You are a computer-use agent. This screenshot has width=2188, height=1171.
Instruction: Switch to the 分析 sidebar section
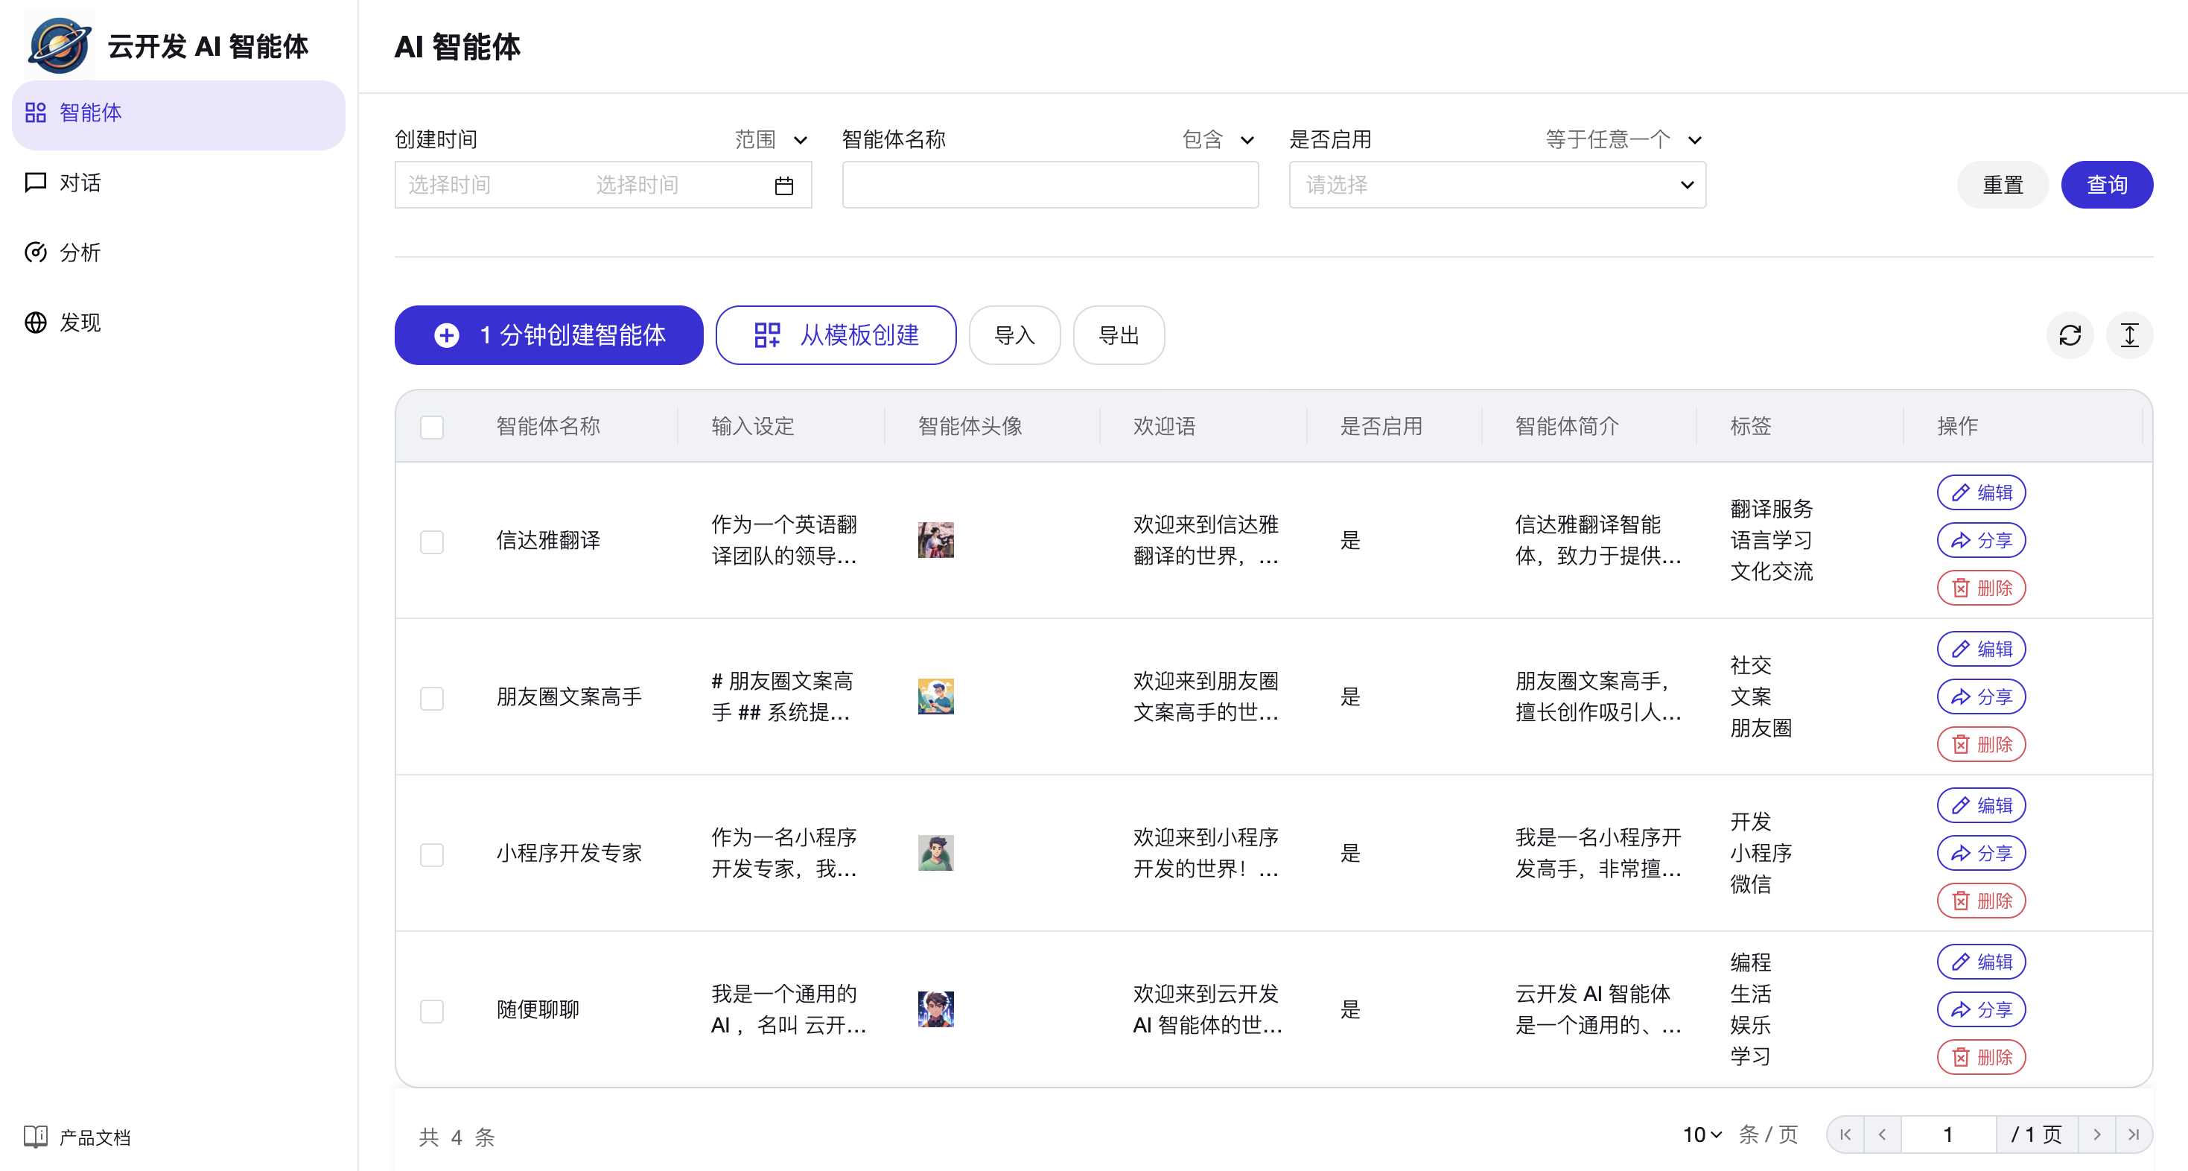(x=80, y=253)
